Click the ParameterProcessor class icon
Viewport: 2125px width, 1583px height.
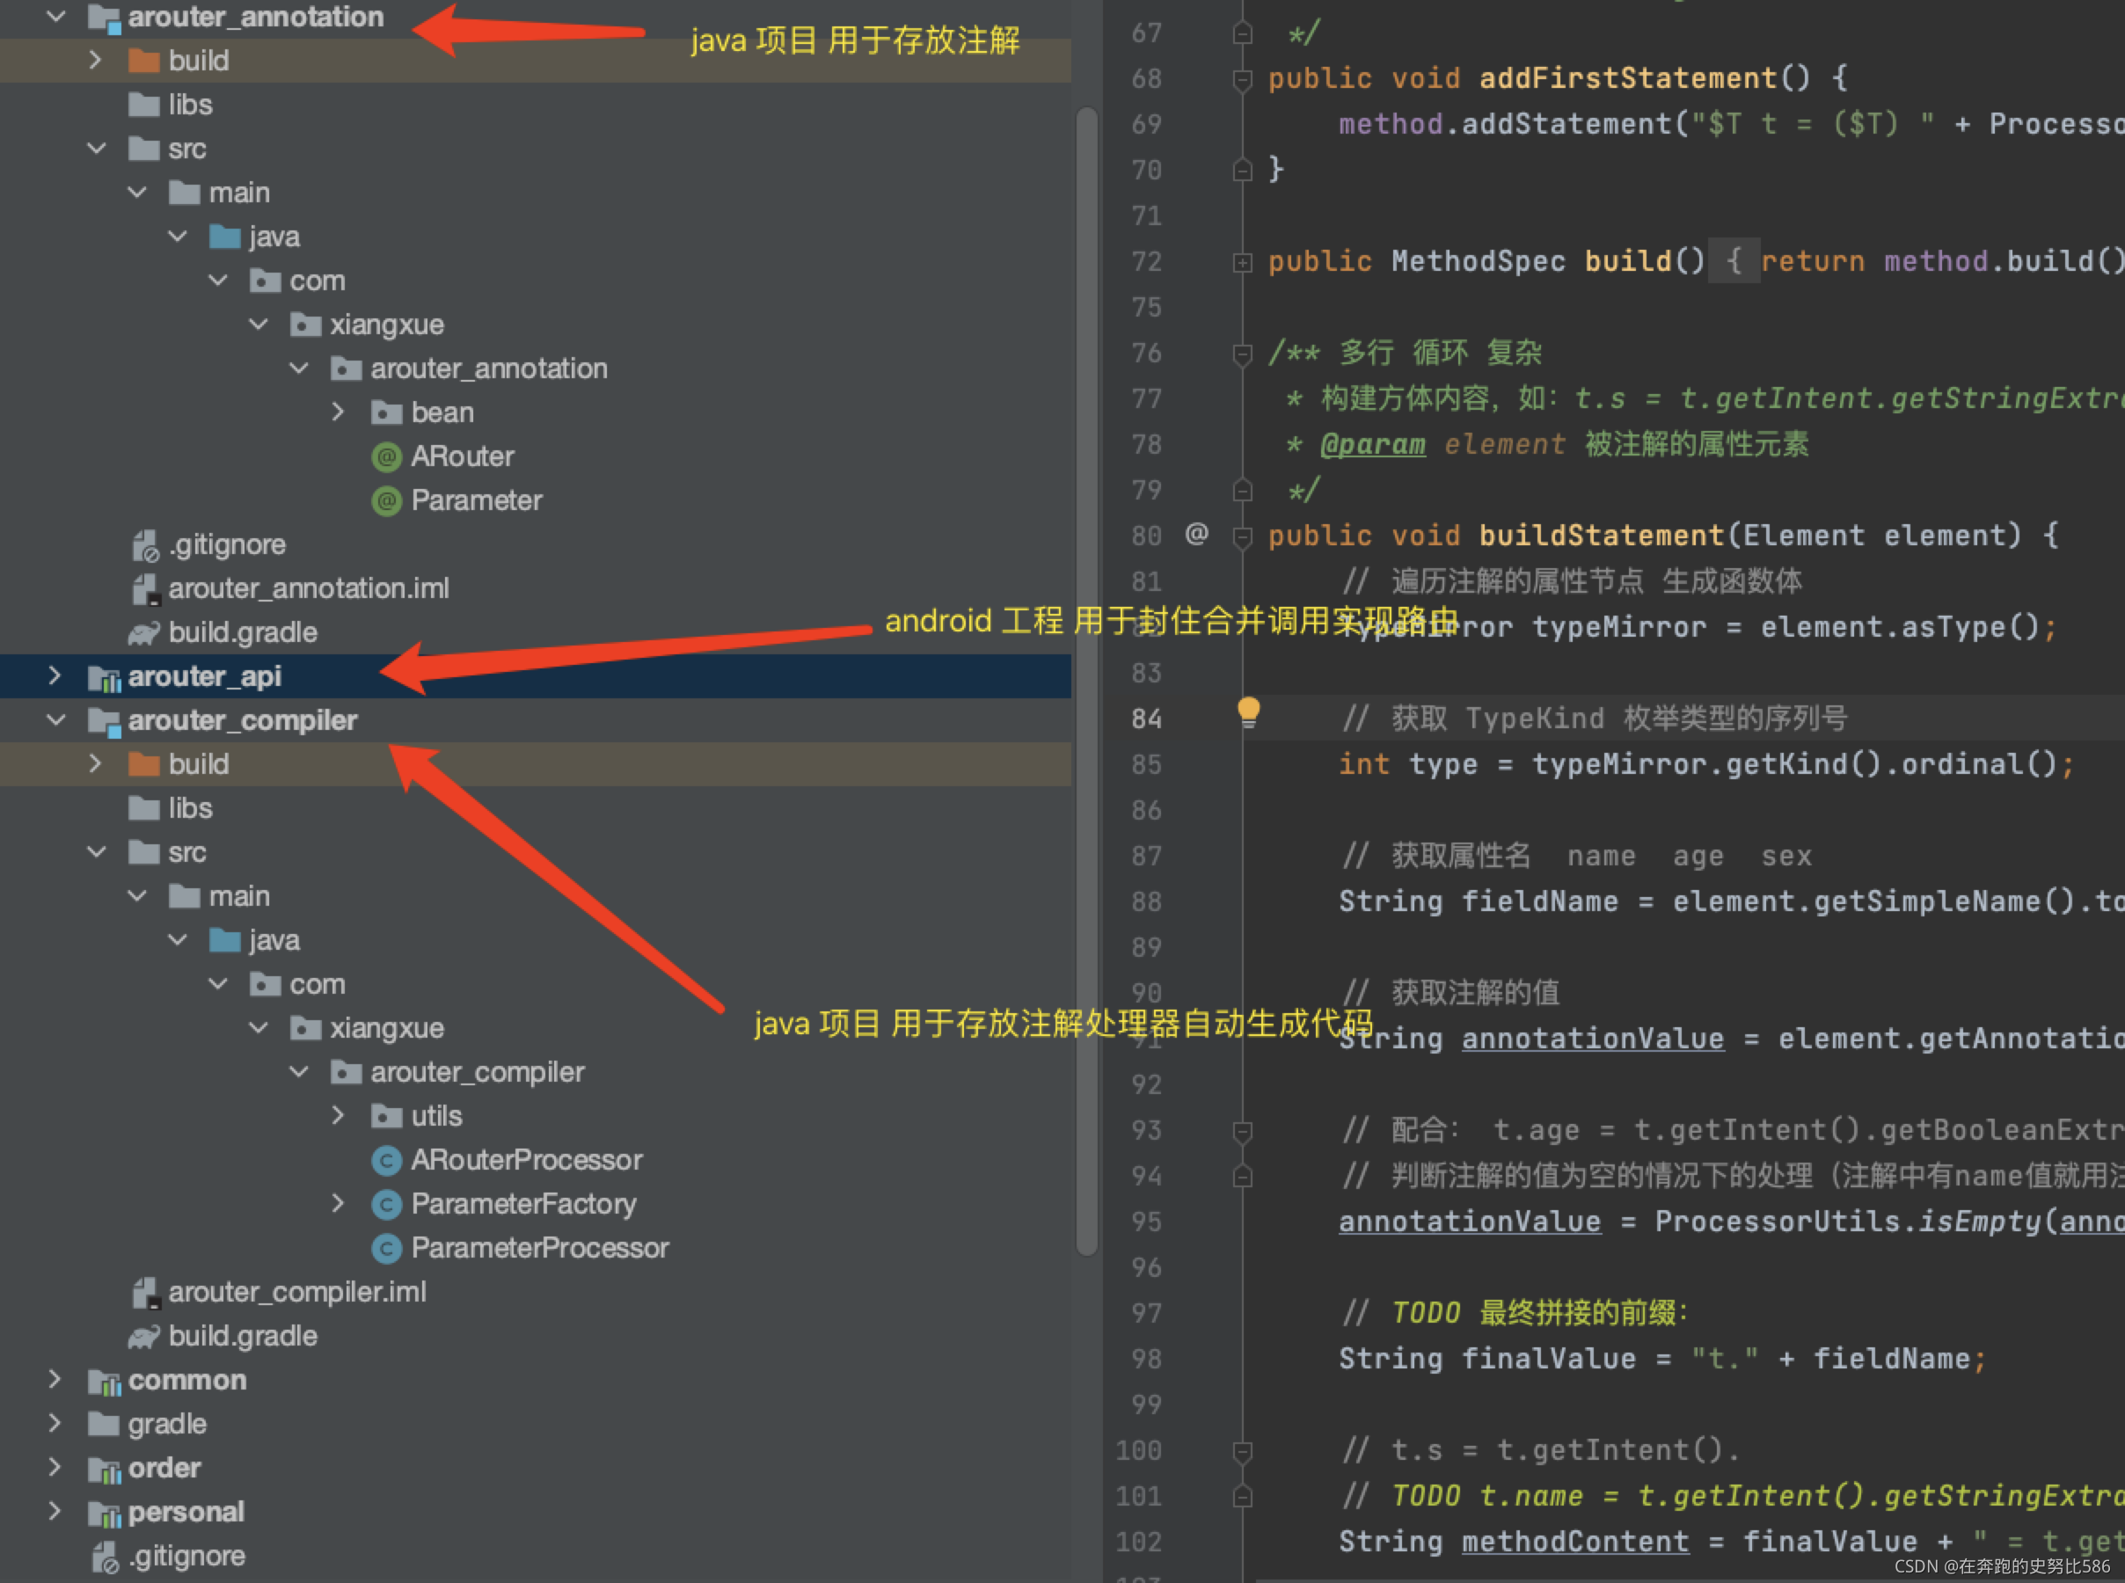[x=386, y=1249]
